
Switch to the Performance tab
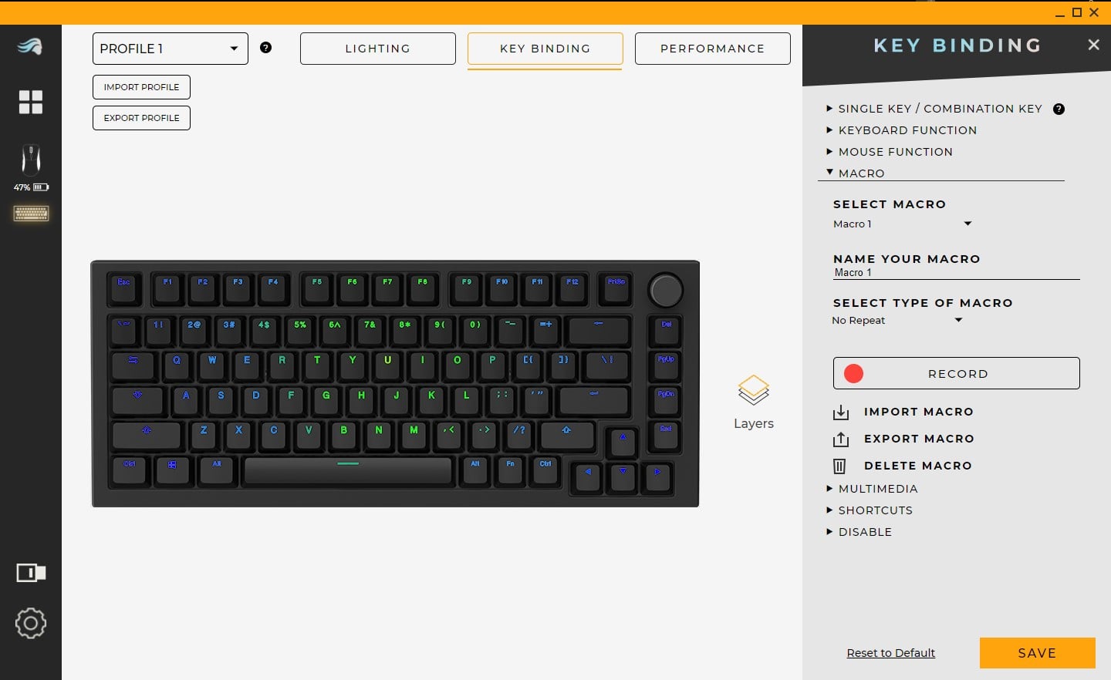coord(713,49)
